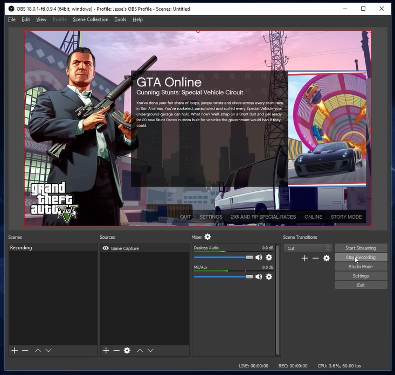
Task: Click the Stop Recording button
Action: [x=361, y=258]
